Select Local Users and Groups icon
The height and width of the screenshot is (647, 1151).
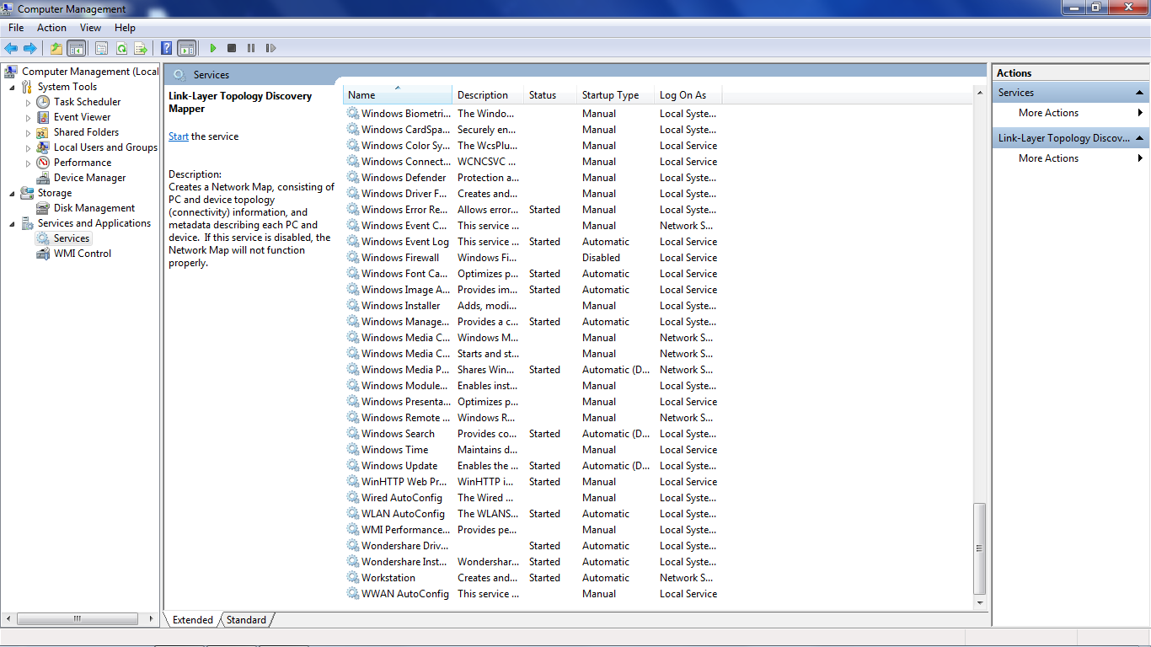pos(43,147)
